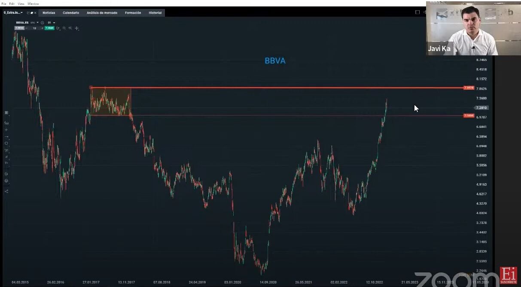Open the Análisis de mercado tab

click(102, 13)
